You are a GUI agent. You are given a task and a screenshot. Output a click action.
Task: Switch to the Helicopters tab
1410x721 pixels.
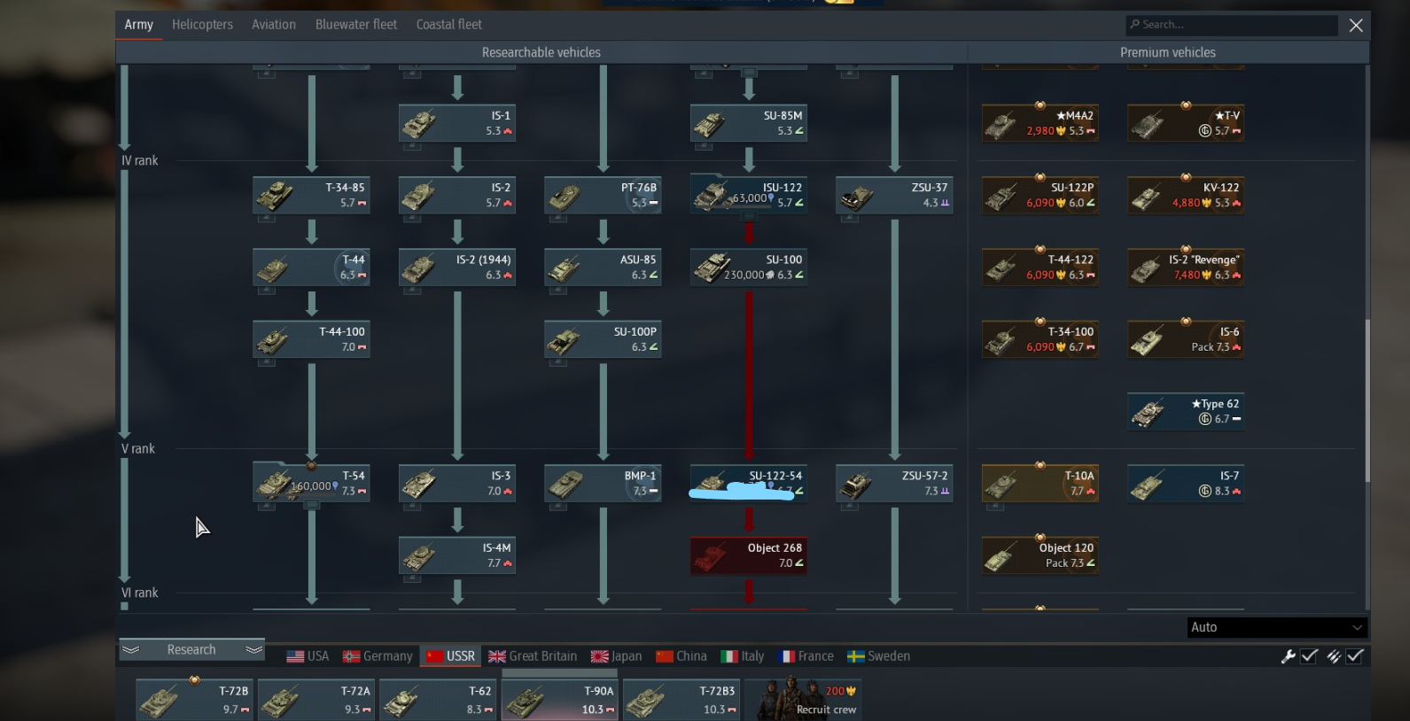(x=202, y=25)
